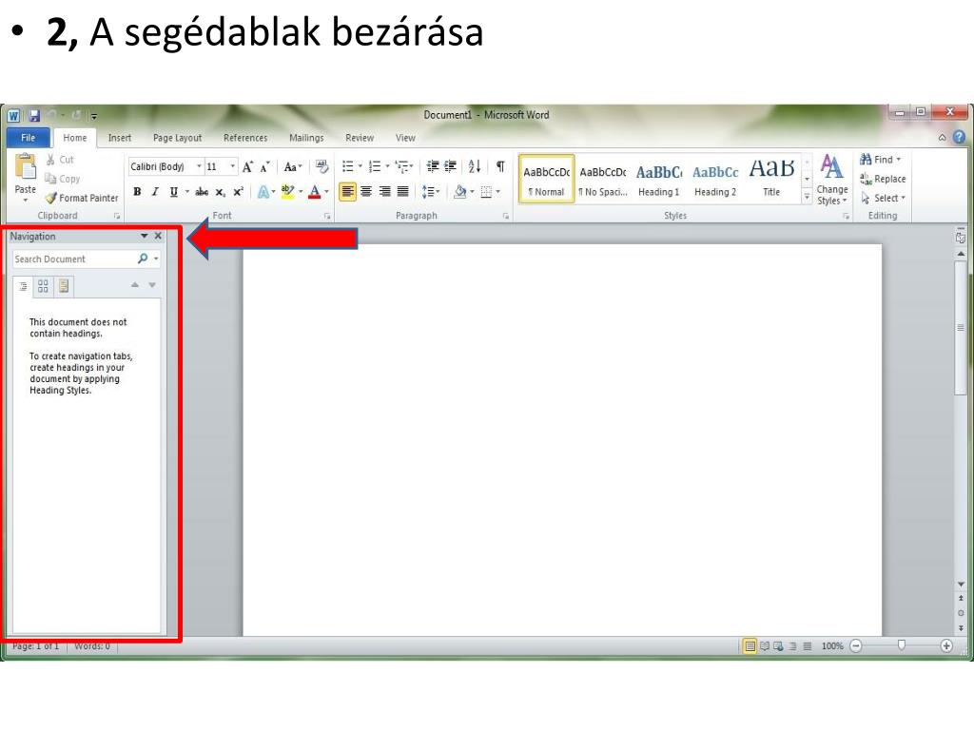The image size is (974, 730).
Task: Open the Page Layout tab
Action: coord(177,138)
